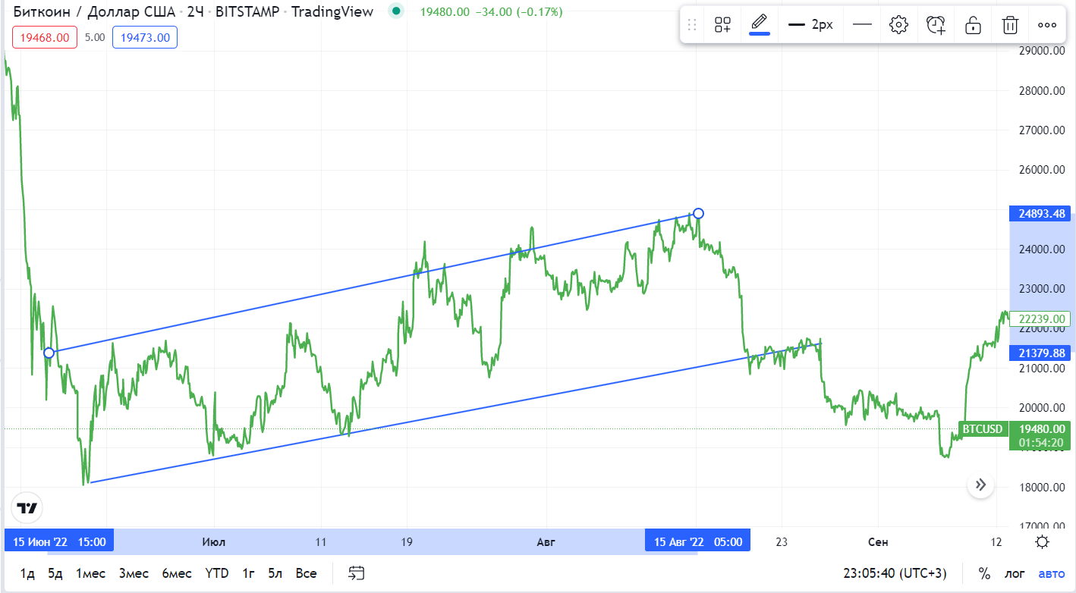Lock the selected drawing
1076x593 pixels.
[x=973, y=25]
